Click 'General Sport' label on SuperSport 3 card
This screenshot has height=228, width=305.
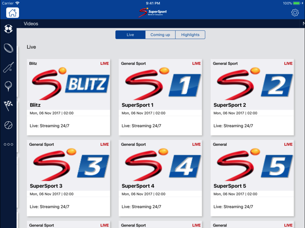click(41, 144)
